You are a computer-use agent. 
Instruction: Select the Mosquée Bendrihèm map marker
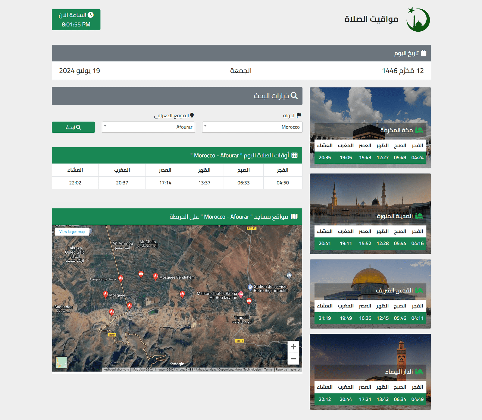pos(155,276)
